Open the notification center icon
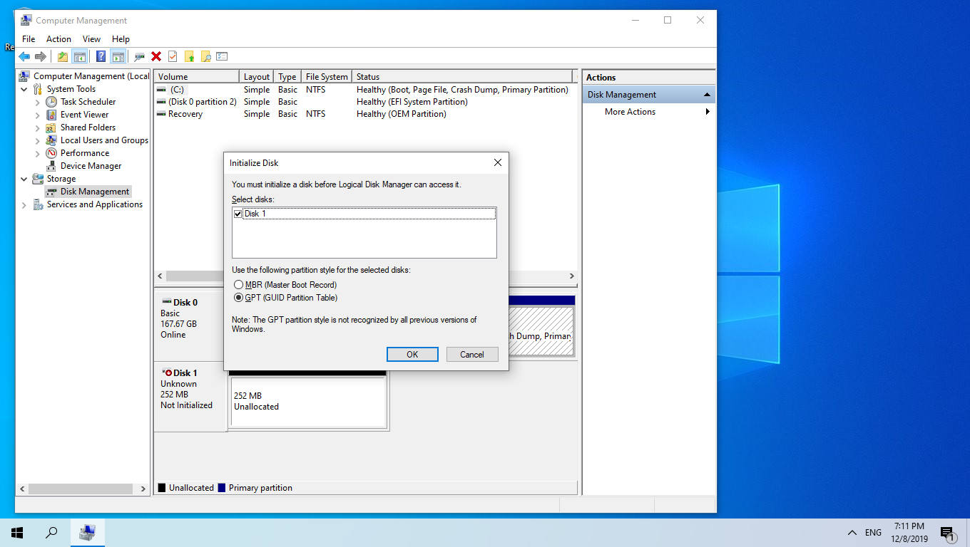This screenshot has height=547, width=970. click(x=948, y=533)
